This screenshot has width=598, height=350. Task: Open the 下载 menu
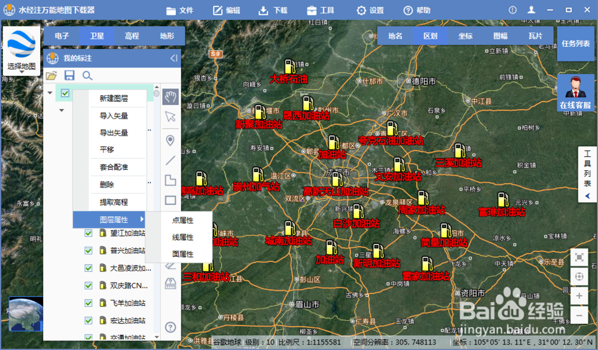pos(273,10)
